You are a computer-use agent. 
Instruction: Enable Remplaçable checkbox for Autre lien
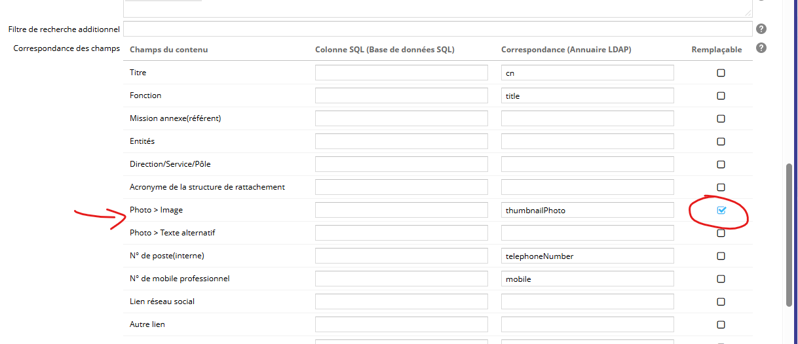pos(721,325)
